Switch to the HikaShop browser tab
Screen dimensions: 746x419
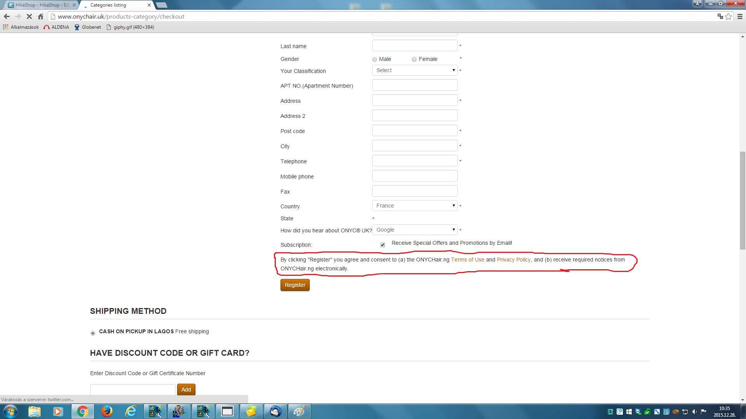pos(41,5)
